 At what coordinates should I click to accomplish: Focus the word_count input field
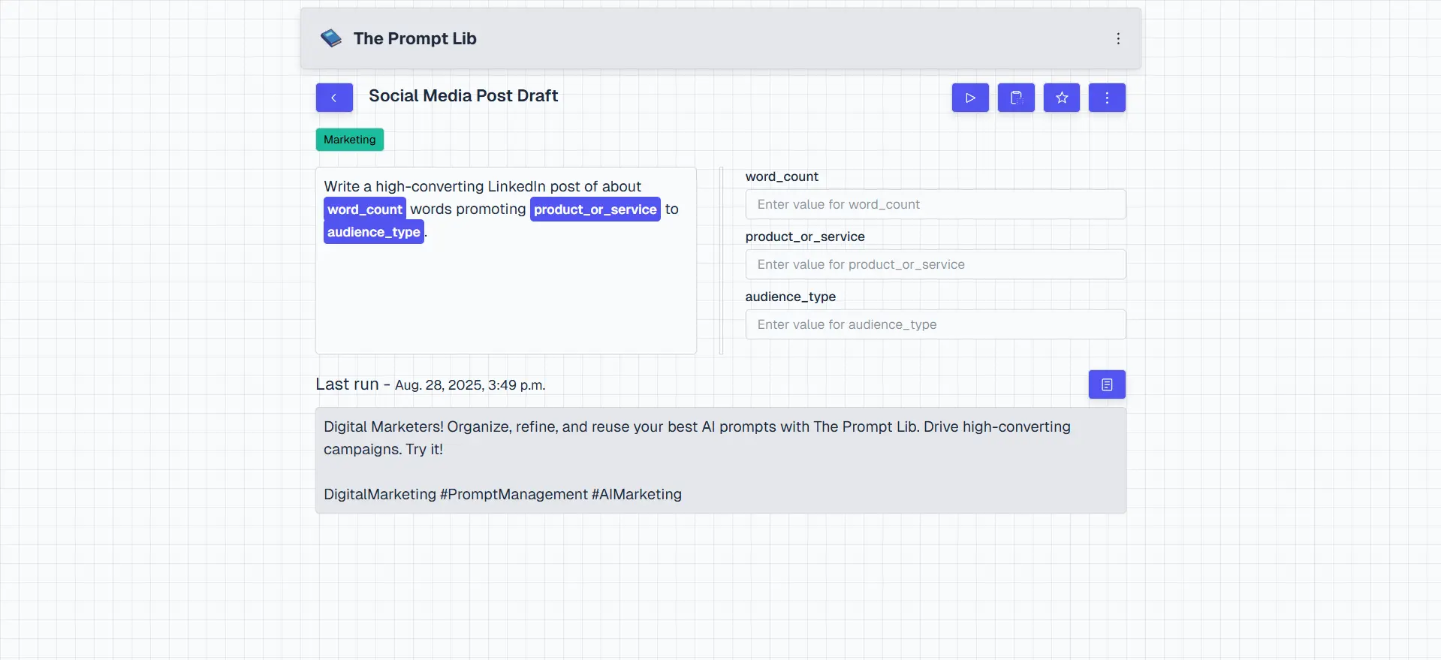pos(936,204)
